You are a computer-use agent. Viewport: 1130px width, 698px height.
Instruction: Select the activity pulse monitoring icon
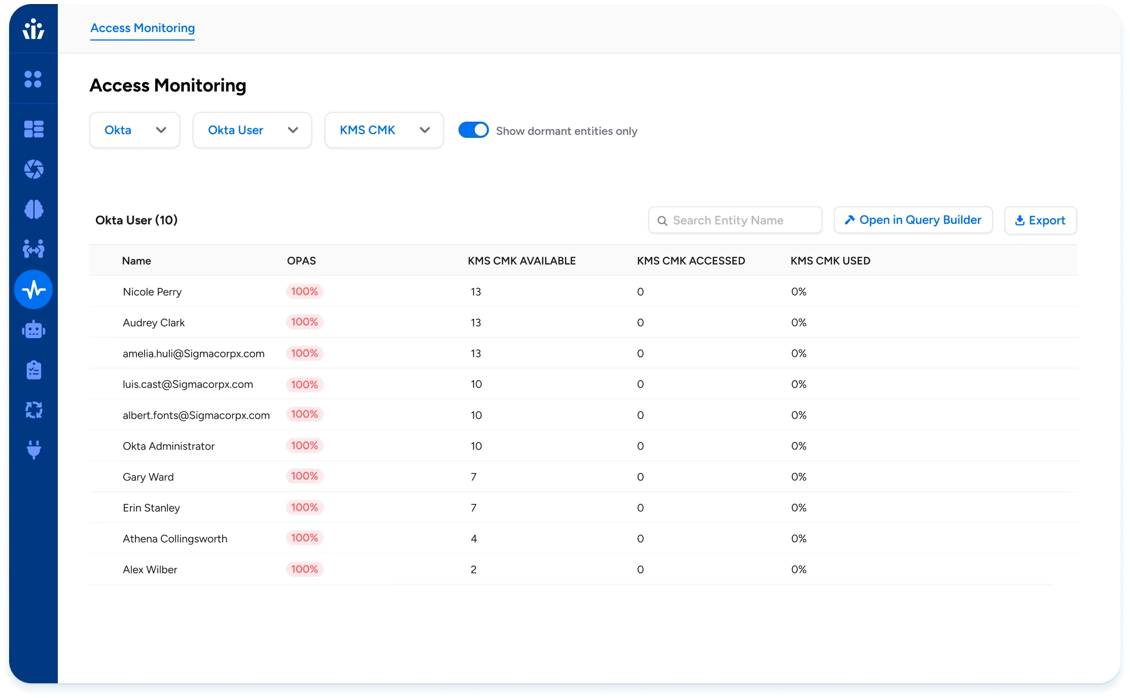tap(33, 289)
